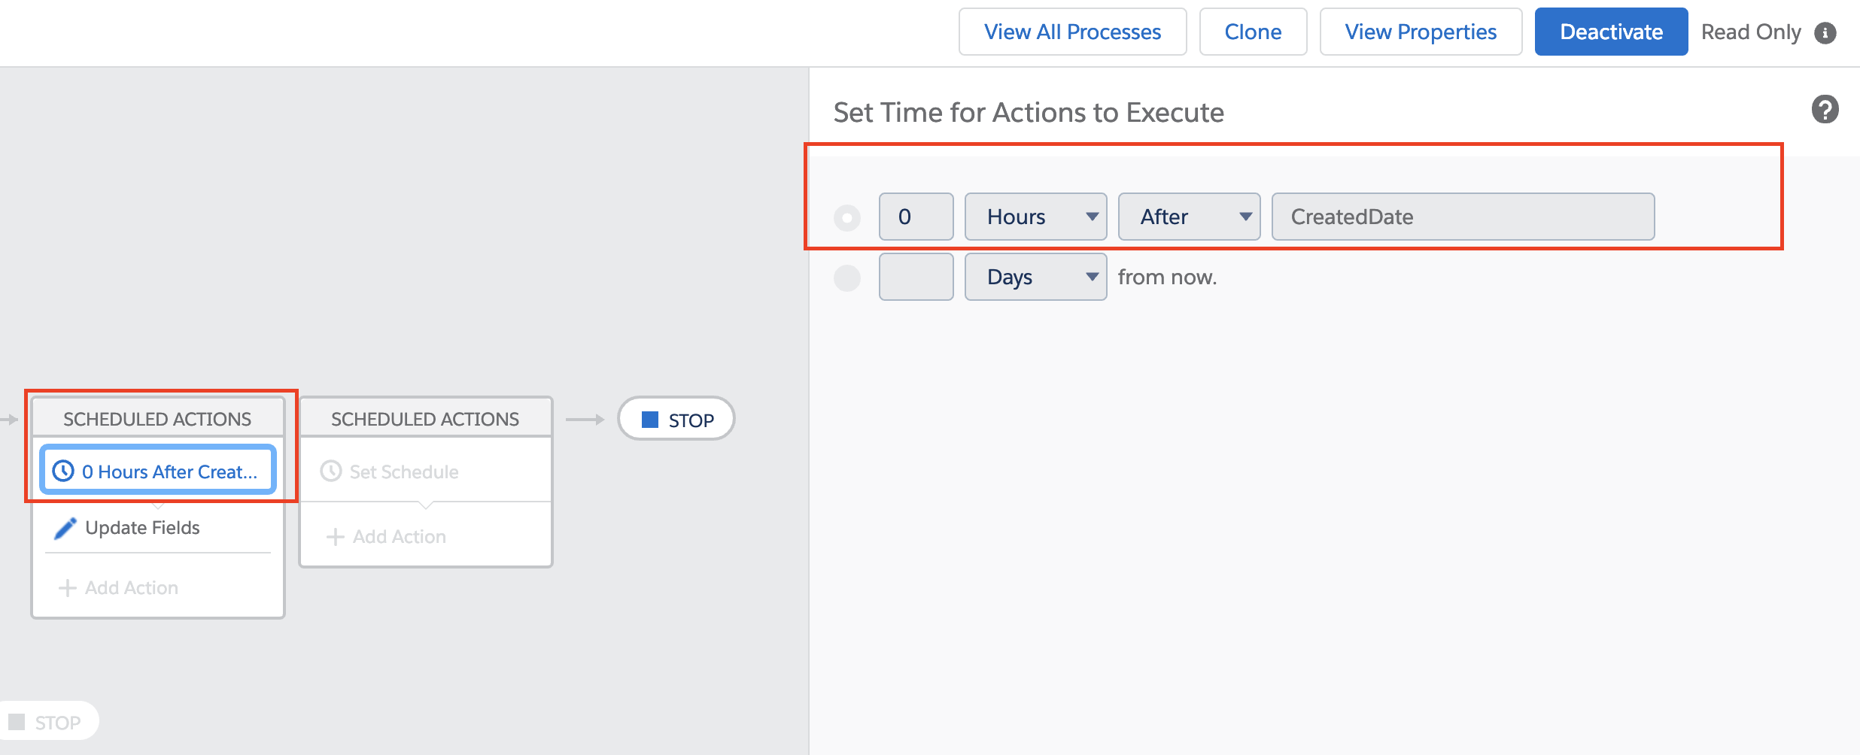Click the CreatedDate field input
Image resolution: width=1860 pixels, height=755 pixels.
point(1463,217)
